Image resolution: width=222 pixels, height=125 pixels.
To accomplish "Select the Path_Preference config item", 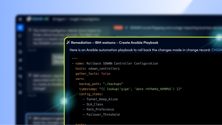I will coord(100,109).
